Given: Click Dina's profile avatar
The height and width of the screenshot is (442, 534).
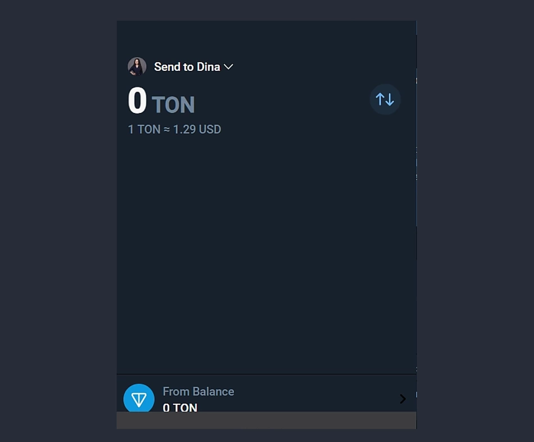Looking at the screenshot, I should (x=137, y=66).
